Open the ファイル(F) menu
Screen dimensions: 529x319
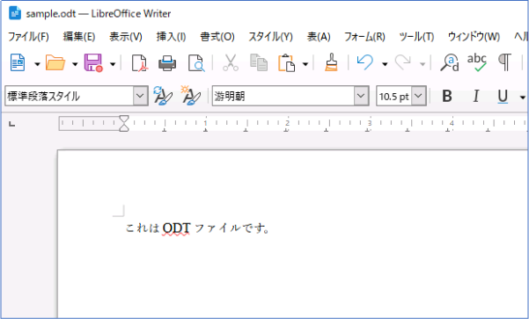point(28,36)
